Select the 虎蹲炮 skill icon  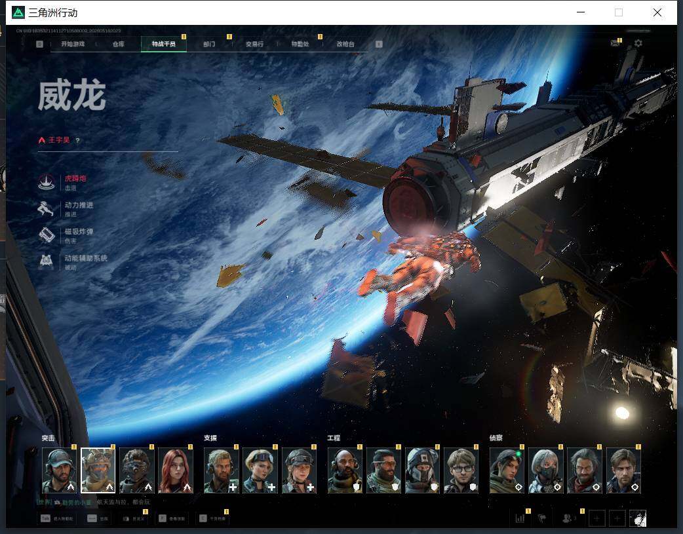[x=46, y=182]
